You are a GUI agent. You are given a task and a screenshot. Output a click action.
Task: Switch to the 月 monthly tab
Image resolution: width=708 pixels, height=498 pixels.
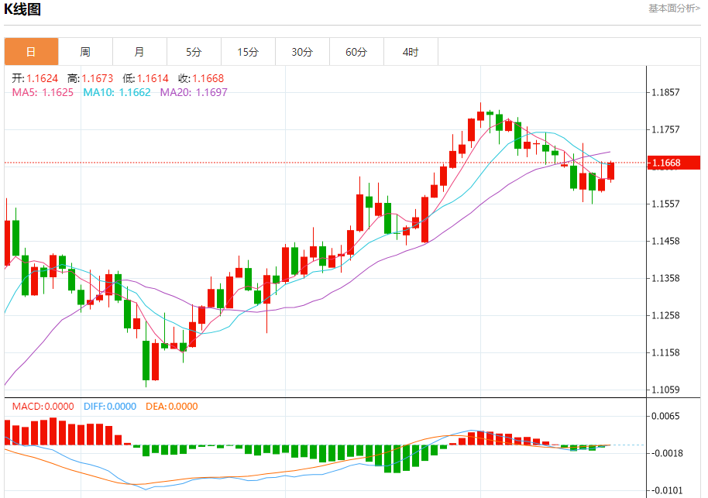tap(139, 52)
